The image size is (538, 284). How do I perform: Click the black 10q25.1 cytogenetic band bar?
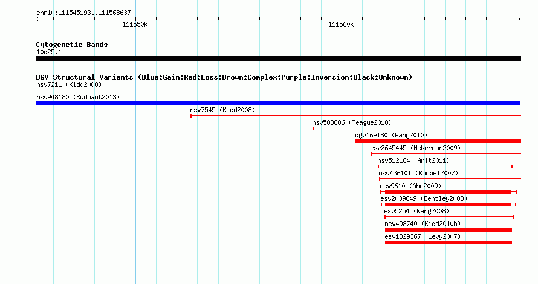278,58
